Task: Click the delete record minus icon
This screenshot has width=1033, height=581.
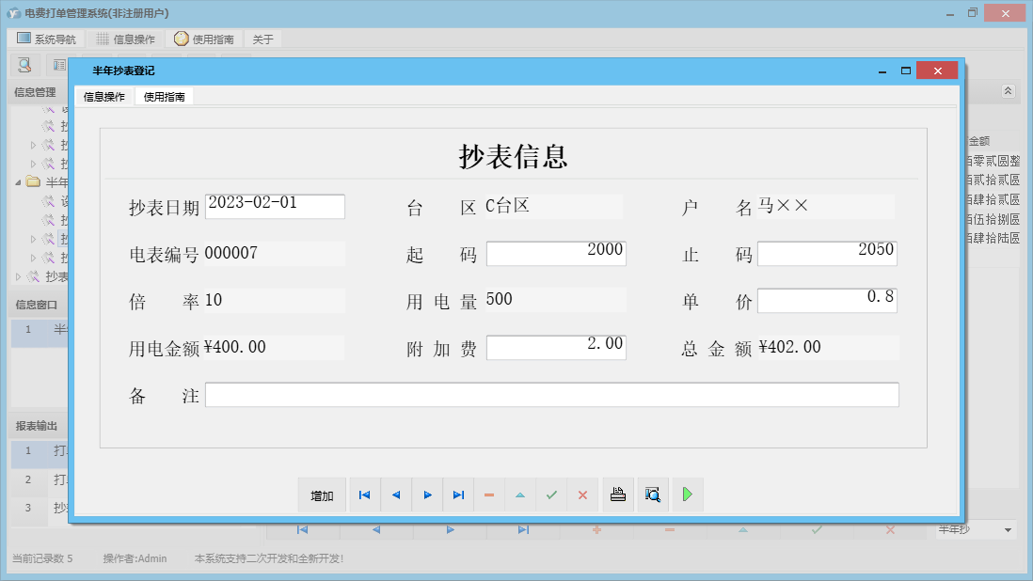Action: coord(489,495)
